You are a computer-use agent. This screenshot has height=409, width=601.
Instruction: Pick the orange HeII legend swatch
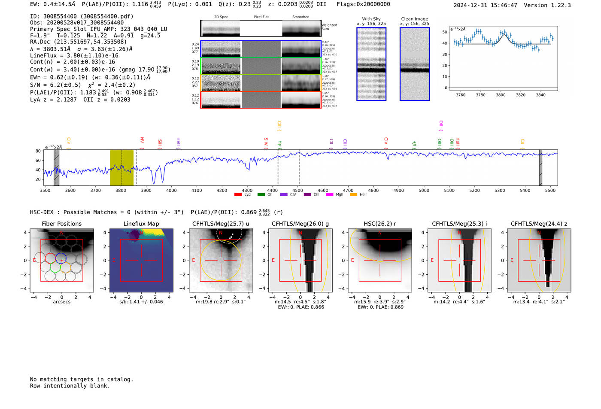[x=354, y=195]
